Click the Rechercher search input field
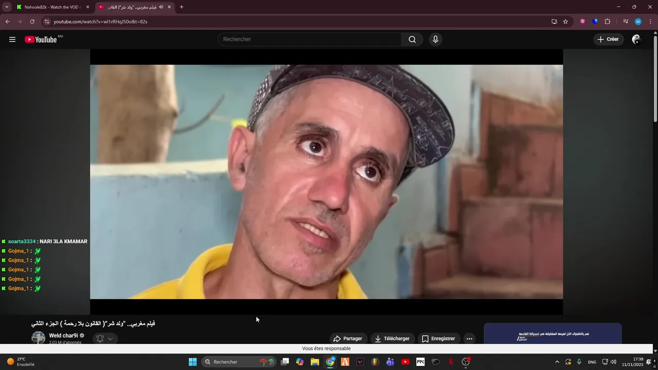This screenshot has width=658, height=370. click(309, 40)
